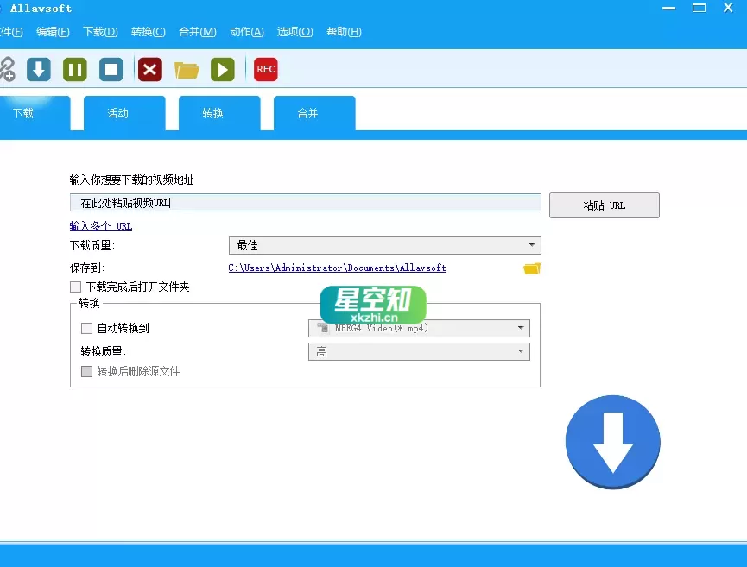Click the REC screen recording icon

pyautogui.click(x=265, y=69)
